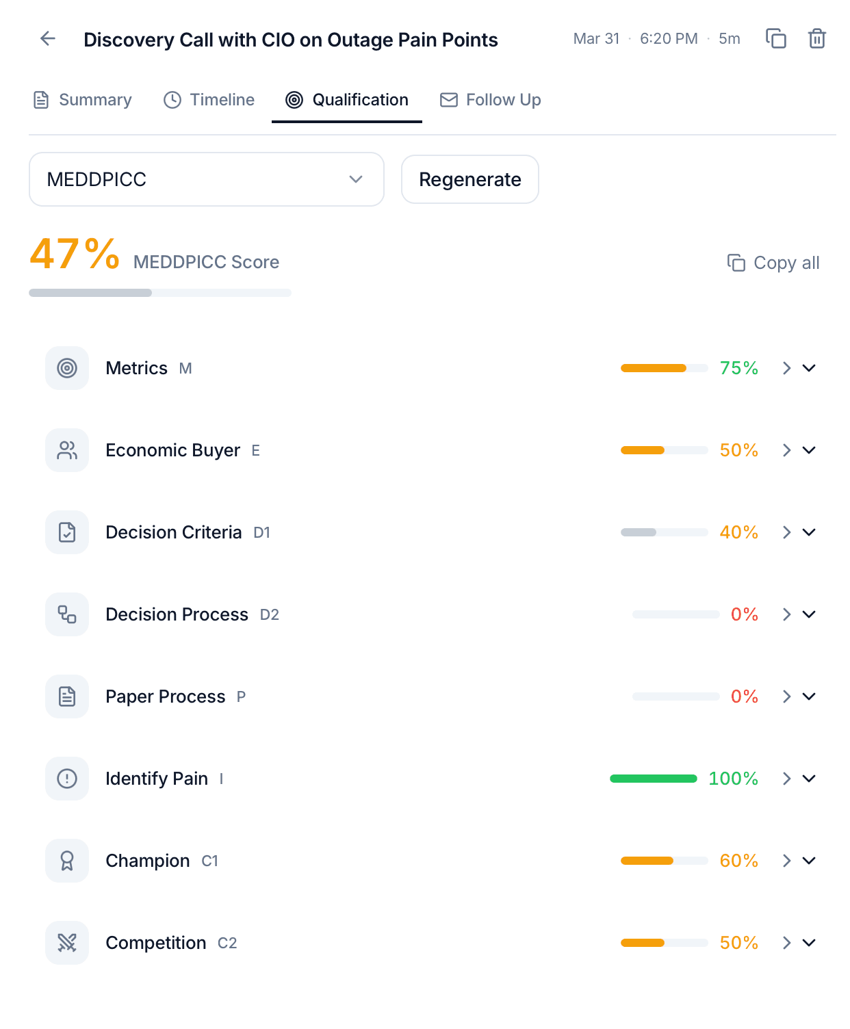Expand the Metrics row down chevron
850x1029 pixels.
tap(809, 368)
